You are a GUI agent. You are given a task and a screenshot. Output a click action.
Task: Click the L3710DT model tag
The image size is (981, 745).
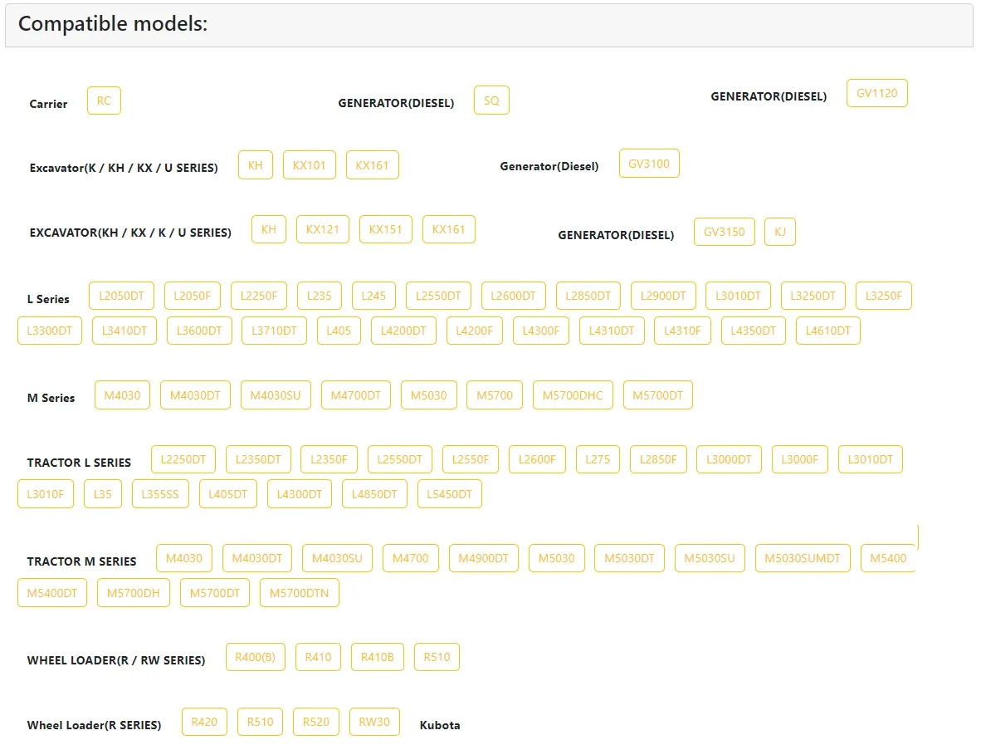pyautogui.click(x=274, y=331)
